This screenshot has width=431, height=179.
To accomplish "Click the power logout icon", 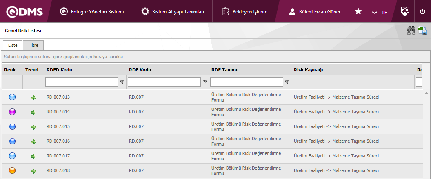I will pos(422,12).
